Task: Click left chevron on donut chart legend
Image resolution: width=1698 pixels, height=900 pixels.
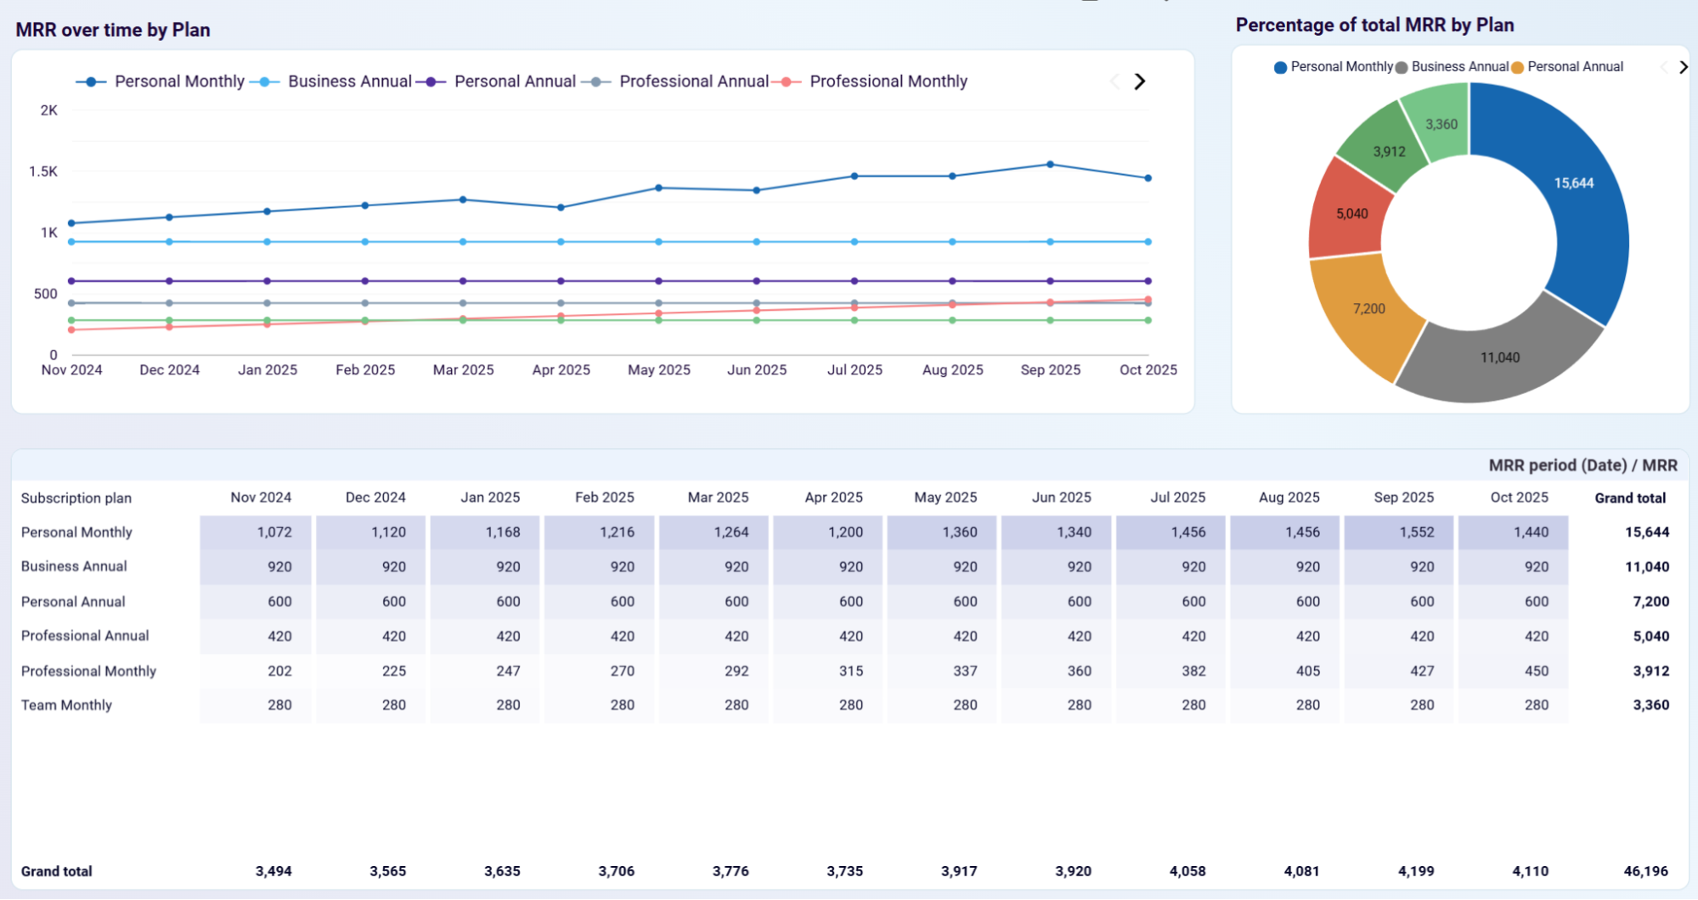Action: (x=1664, y=66)
